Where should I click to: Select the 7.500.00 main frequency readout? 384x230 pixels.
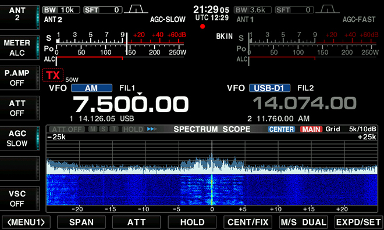131,105
